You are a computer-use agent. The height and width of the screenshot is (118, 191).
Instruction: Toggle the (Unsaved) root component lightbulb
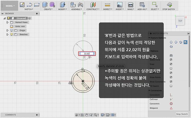(8, 18)
